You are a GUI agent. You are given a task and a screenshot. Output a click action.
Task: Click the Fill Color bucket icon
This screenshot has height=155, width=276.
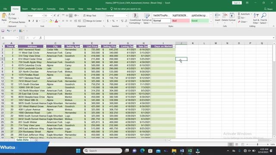pos(51,21)
